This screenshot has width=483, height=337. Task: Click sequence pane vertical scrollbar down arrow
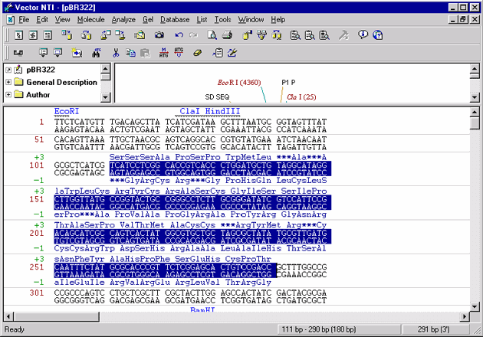(x=475, y=306)
